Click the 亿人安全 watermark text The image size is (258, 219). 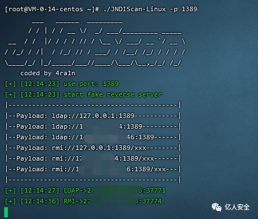tap(237, 207)
